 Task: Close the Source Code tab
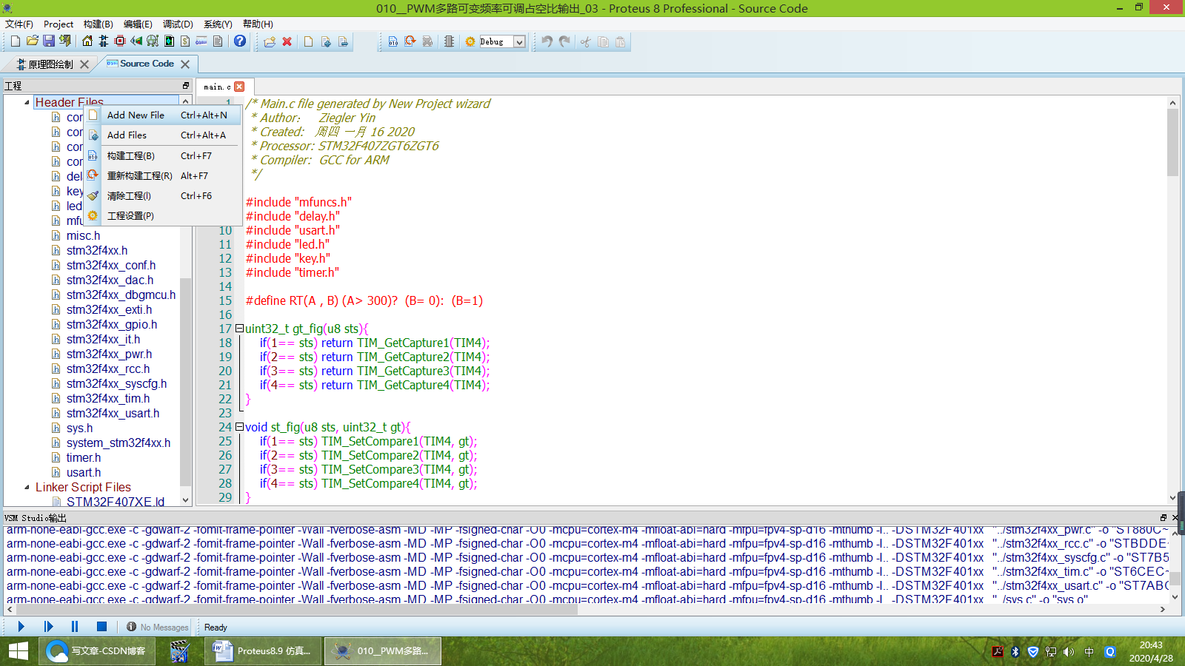click(185, 64)
